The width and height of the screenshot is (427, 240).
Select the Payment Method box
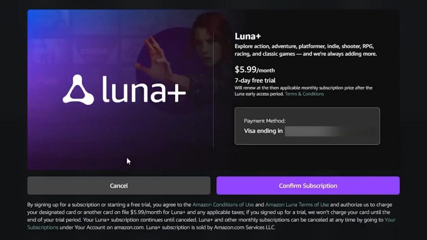tap(307, 126)
